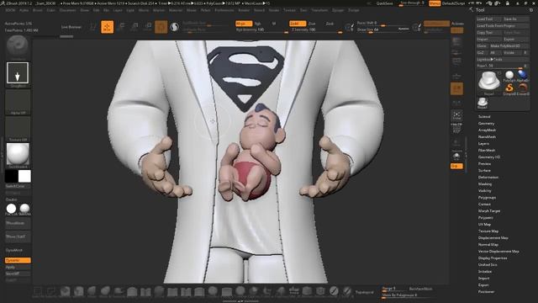The height and width of the screenshot is (303, 538).
Task: Enable Zcut sculpt mode
Action: [330, 24]
